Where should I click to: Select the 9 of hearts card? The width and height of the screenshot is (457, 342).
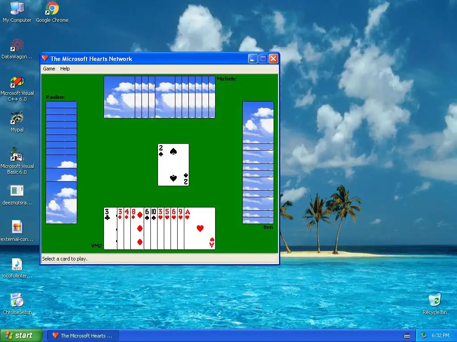(x=181, y=228)
